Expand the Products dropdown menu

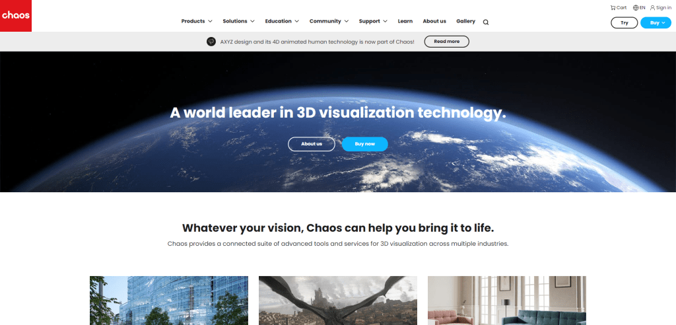click(197, 21)
